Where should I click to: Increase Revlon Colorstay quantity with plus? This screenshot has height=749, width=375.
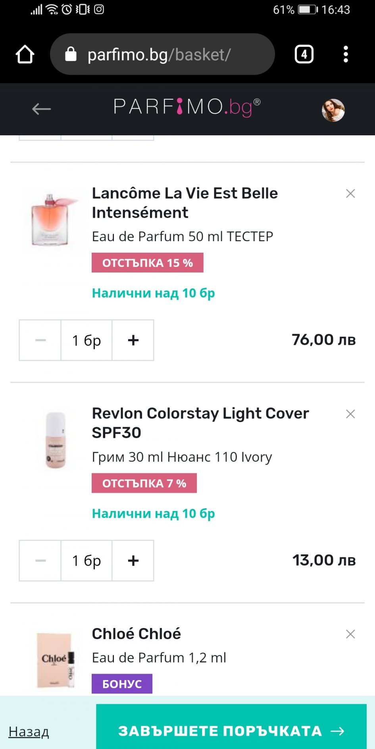point(133,561)
